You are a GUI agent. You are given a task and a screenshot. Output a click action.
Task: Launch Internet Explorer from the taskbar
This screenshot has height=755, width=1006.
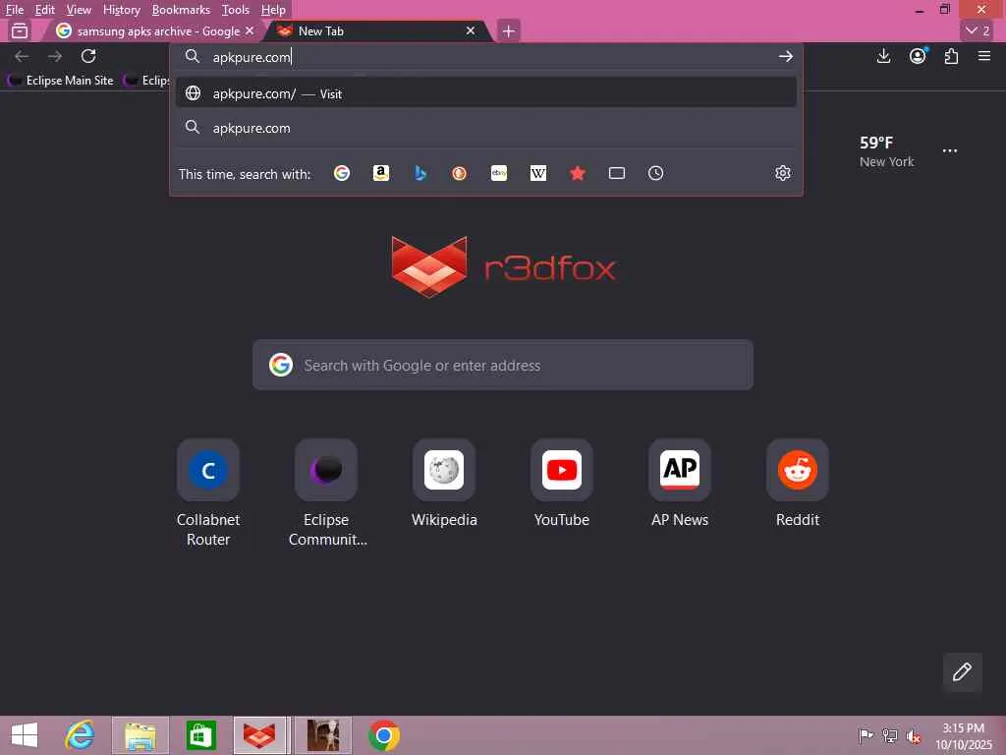tap(81, 735)
